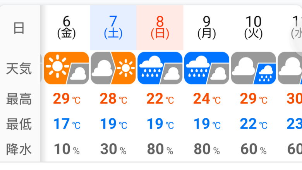The width and height of the screenshot is (302, 170).
Task: Select the 9 (月) date header
Action: coord(207,28)
